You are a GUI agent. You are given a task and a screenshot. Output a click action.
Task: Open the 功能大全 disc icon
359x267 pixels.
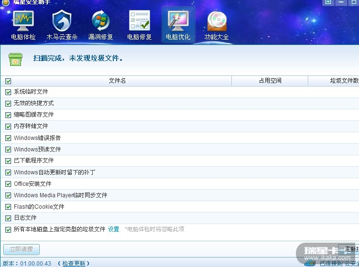217,21
